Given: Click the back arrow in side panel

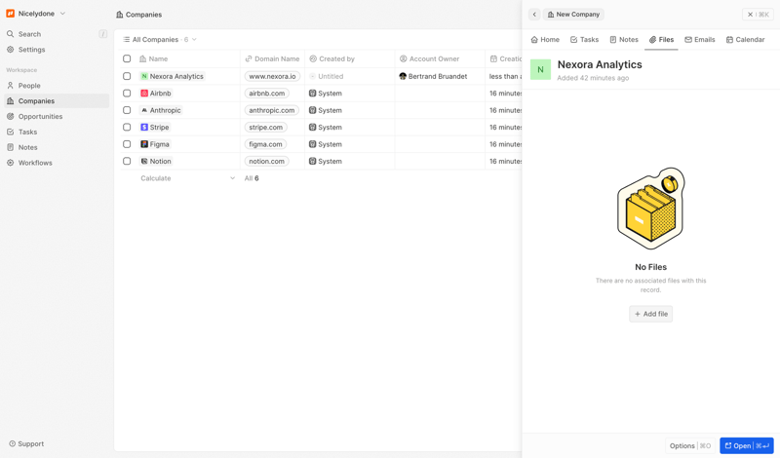Looking at the screenshot, I should click(534, 15).
